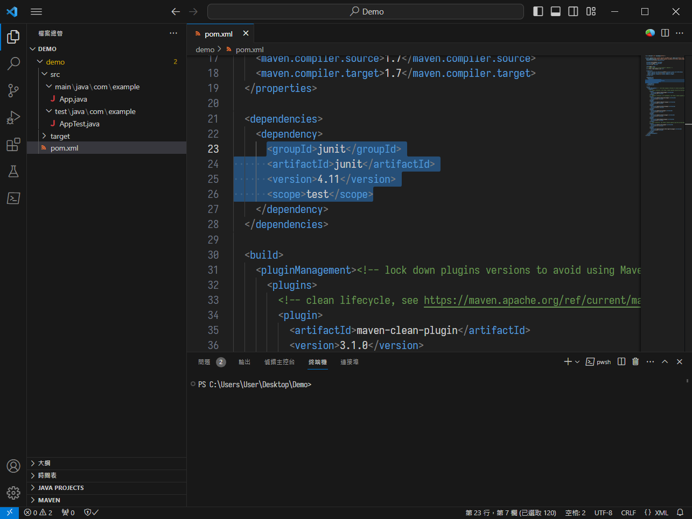The image size is (692, 519).
Task: Open the Search view in activity bar
Action: click(x=13, y=63)
